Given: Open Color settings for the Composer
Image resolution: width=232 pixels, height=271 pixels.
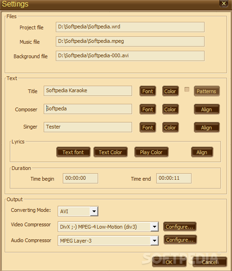Looking at the screenshot, I should tap(170, 109).
